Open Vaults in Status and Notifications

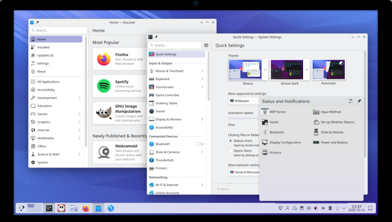pos(274,122)
